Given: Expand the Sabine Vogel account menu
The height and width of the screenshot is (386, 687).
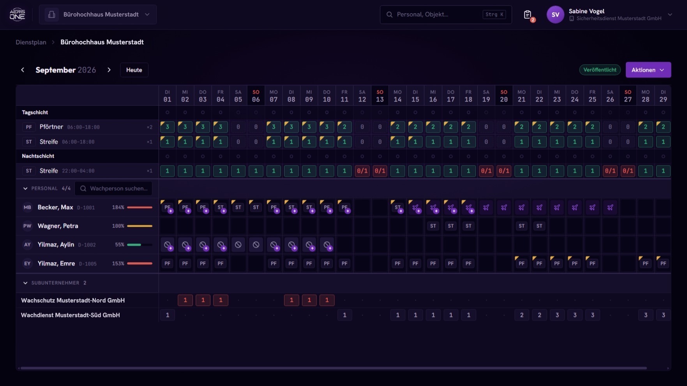Looking at the screenshot, I should pyautogui.click(x=670, y=14).
